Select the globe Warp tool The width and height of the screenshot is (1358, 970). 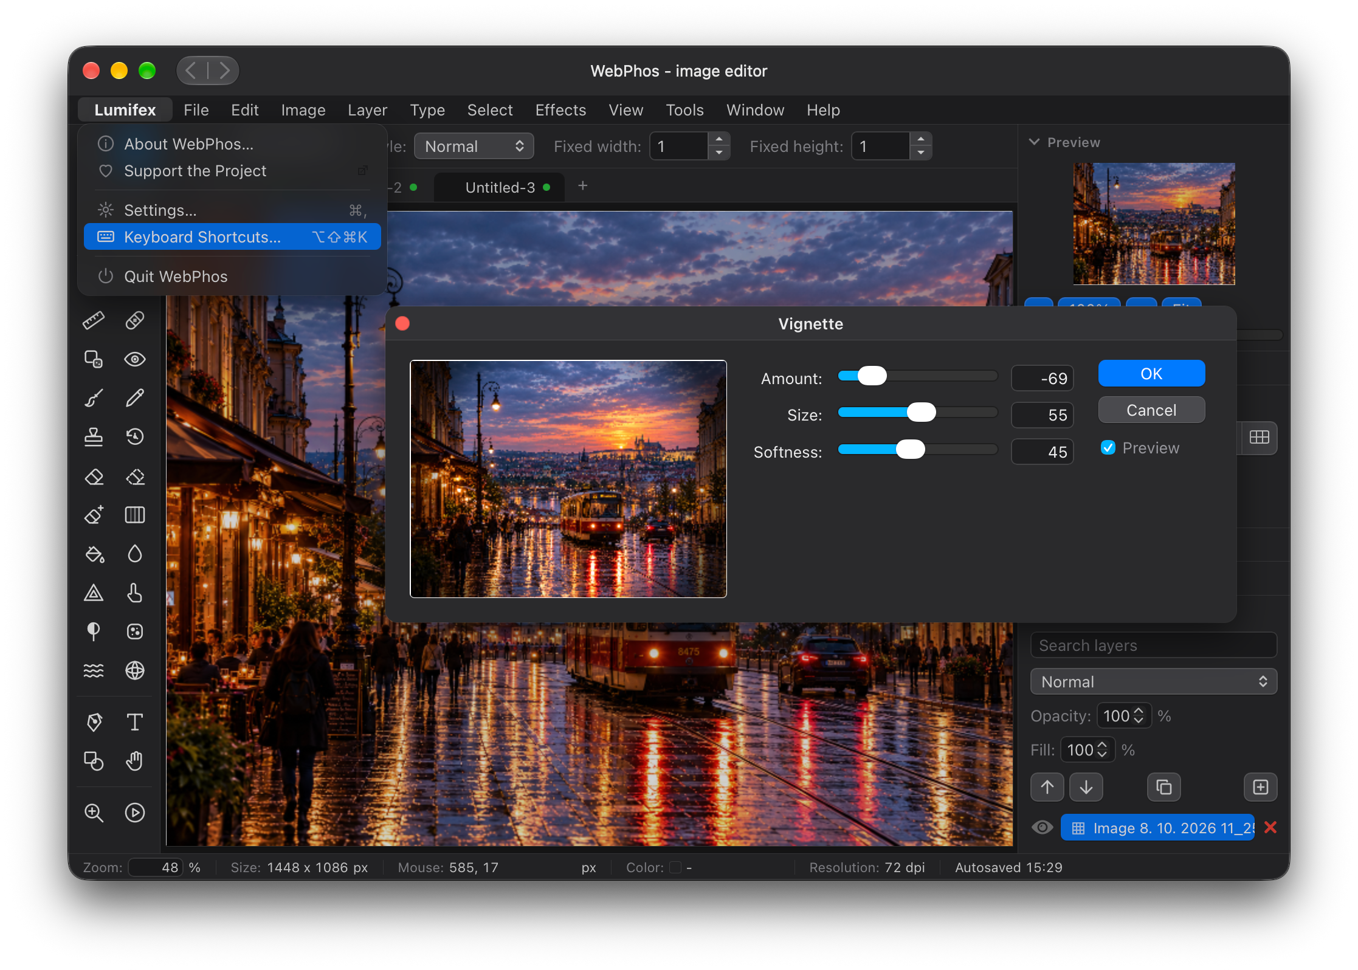pos(134,671)
